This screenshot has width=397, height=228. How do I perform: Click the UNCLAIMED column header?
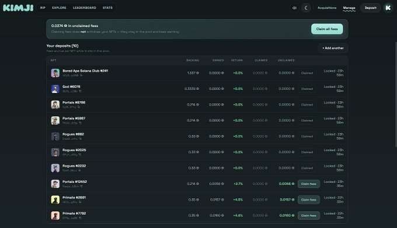286,61
